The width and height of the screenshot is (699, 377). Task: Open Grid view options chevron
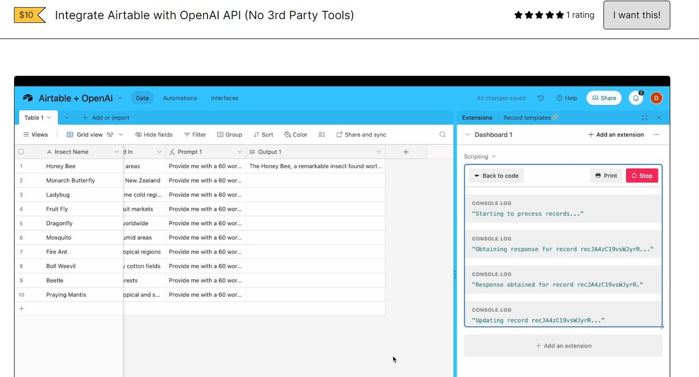click(121, 134)
